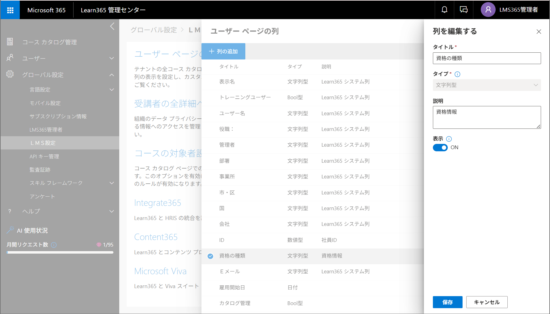
Task: Select the Ｅメール row
Action: (x=312, y=272)
